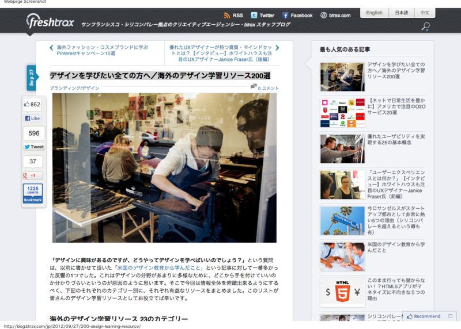This screenshot has width=461, height=329.
Task: Click the 最も人気のある記事 heading
Action: (345, 49)
